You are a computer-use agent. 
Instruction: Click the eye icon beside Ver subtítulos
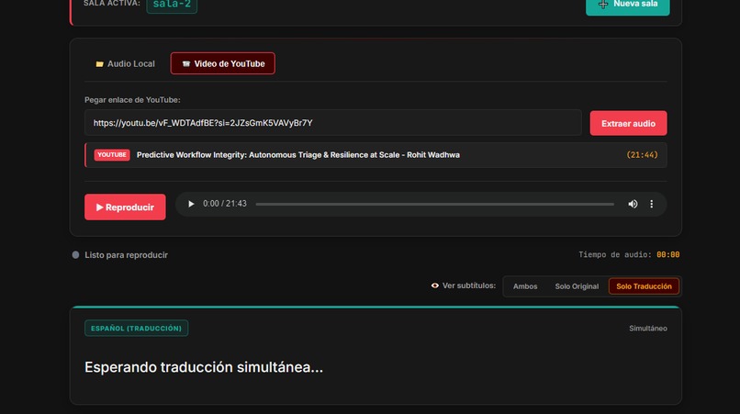coord(434,285)
